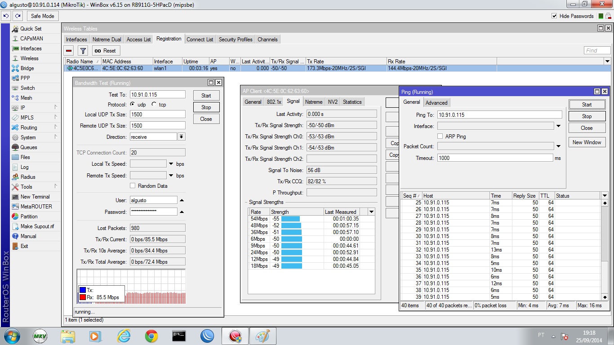Open Quick Set in the sidebar
Image resolution: width=614 pixels, height=345 pixels.
pos(31,29)
